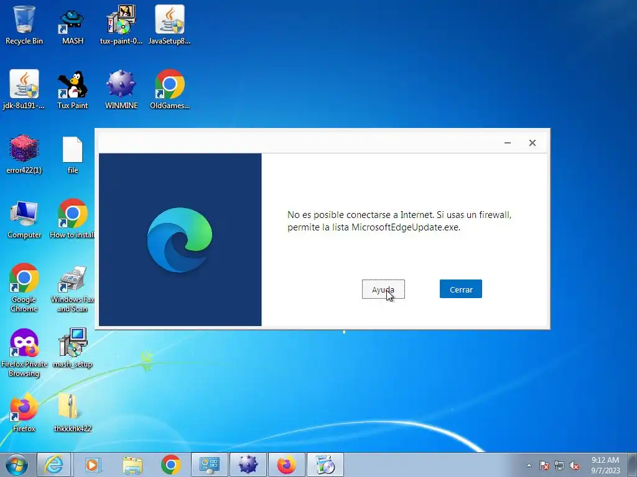Click the Microsoft Edge logo in installer
The image size is (637, 477).
(x=180, y=239)
